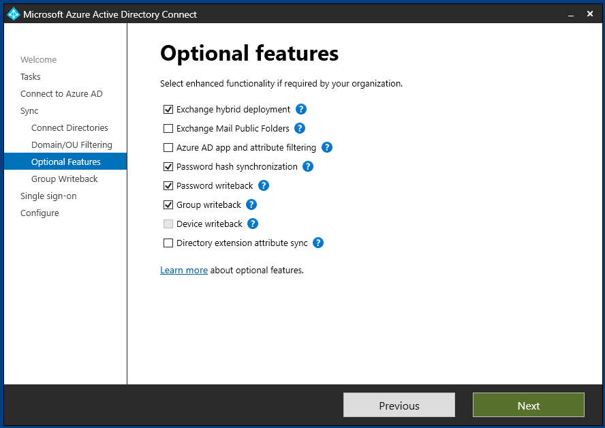Go to the Welcome step
Image resolution: width=605 pixels, height=428 pixels.
click(x=39, y=59)
